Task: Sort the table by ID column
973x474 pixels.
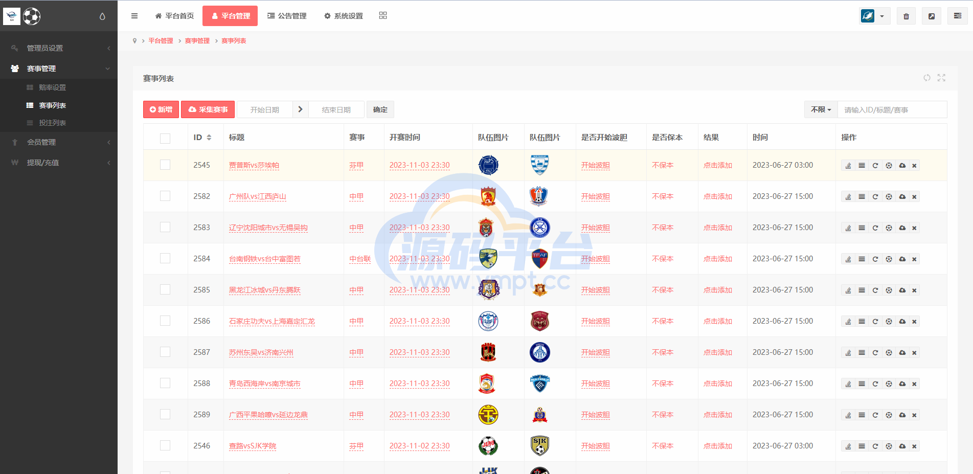Action: coord(202,138)
